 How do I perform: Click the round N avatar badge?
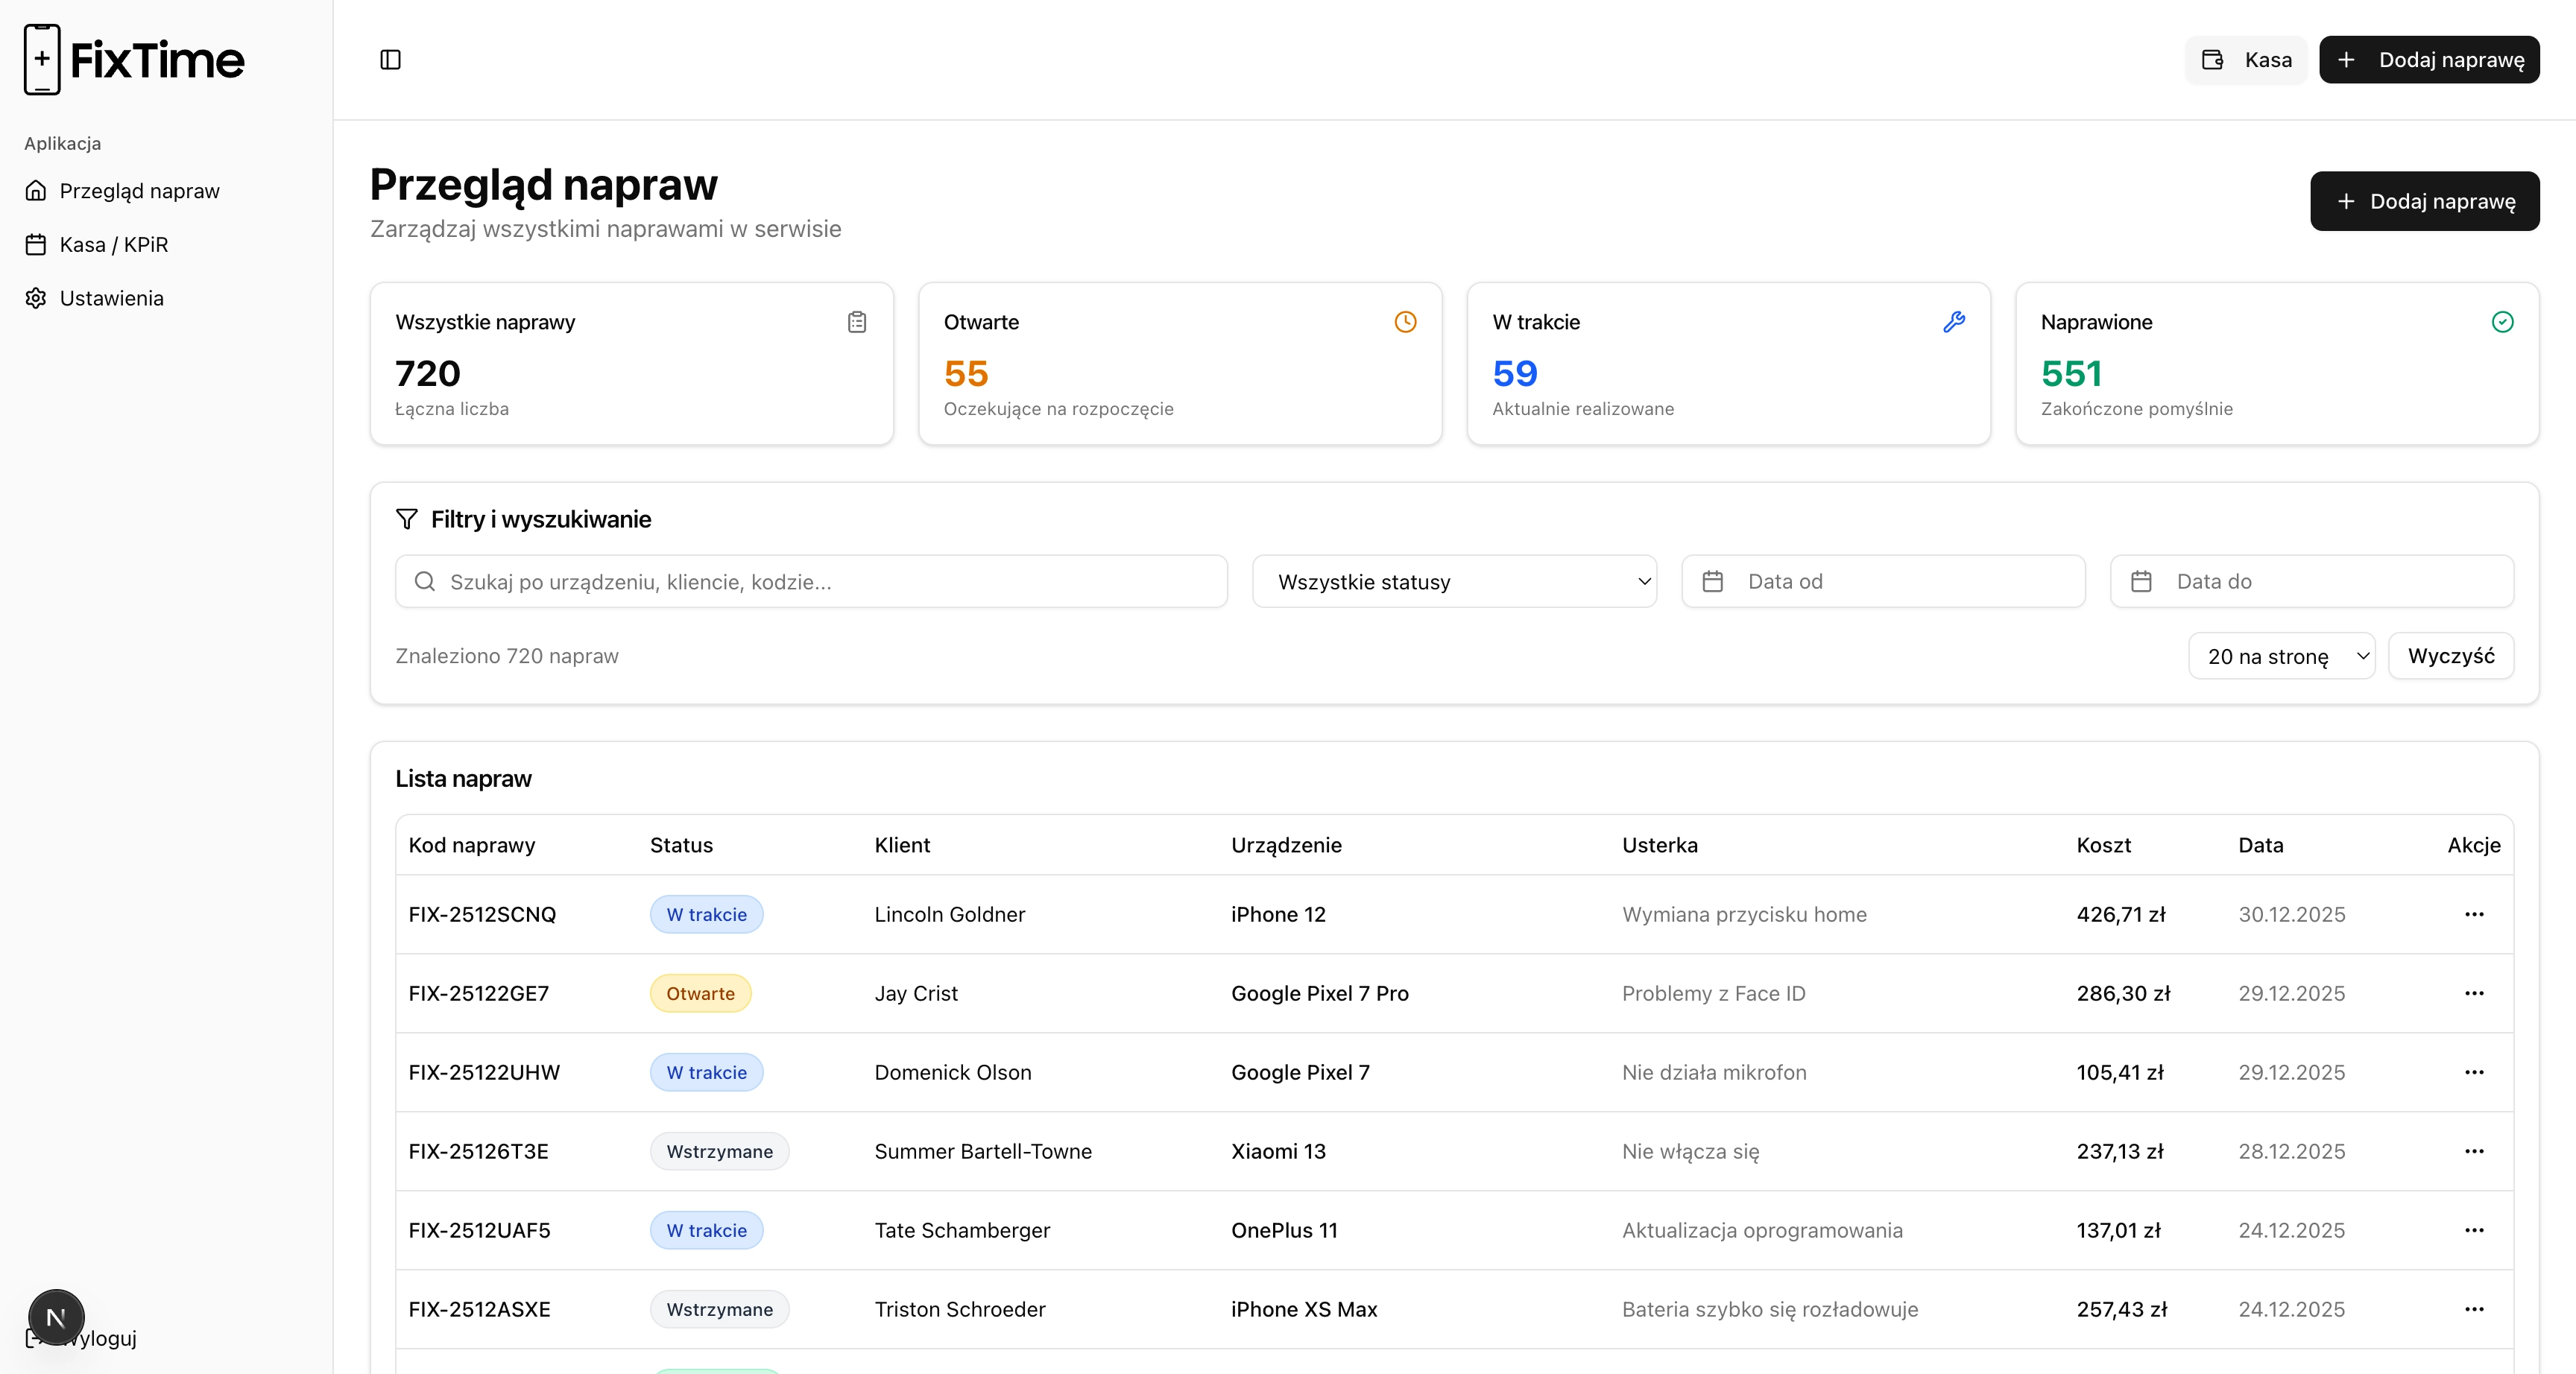[56, 1317]
